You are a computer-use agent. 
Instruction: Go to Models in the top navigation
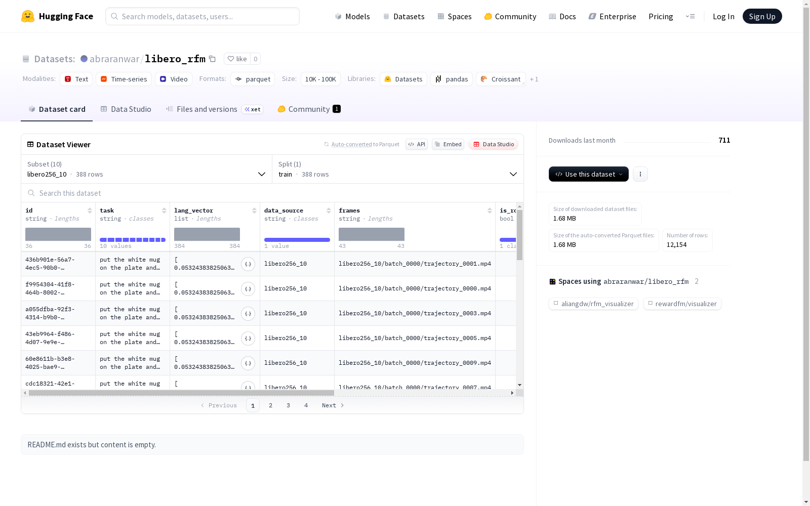coord(352,16)
